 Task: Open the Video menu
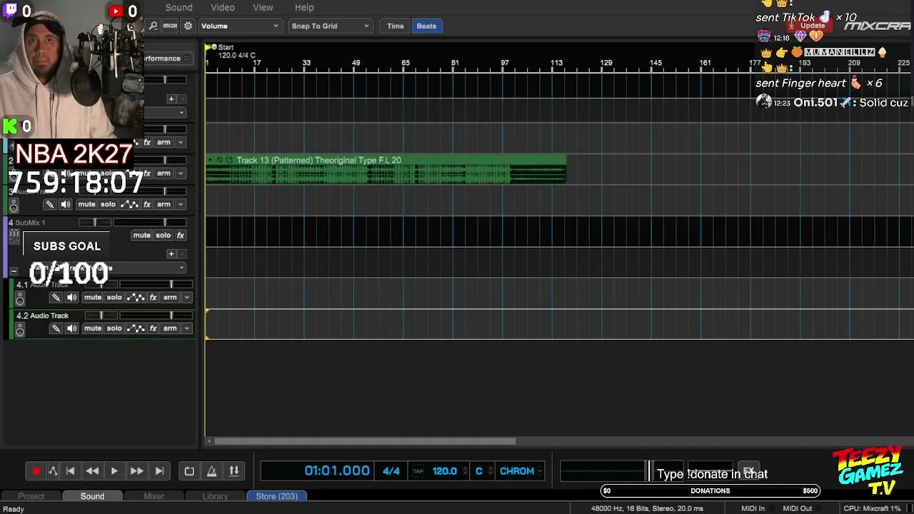coord(223,7)
